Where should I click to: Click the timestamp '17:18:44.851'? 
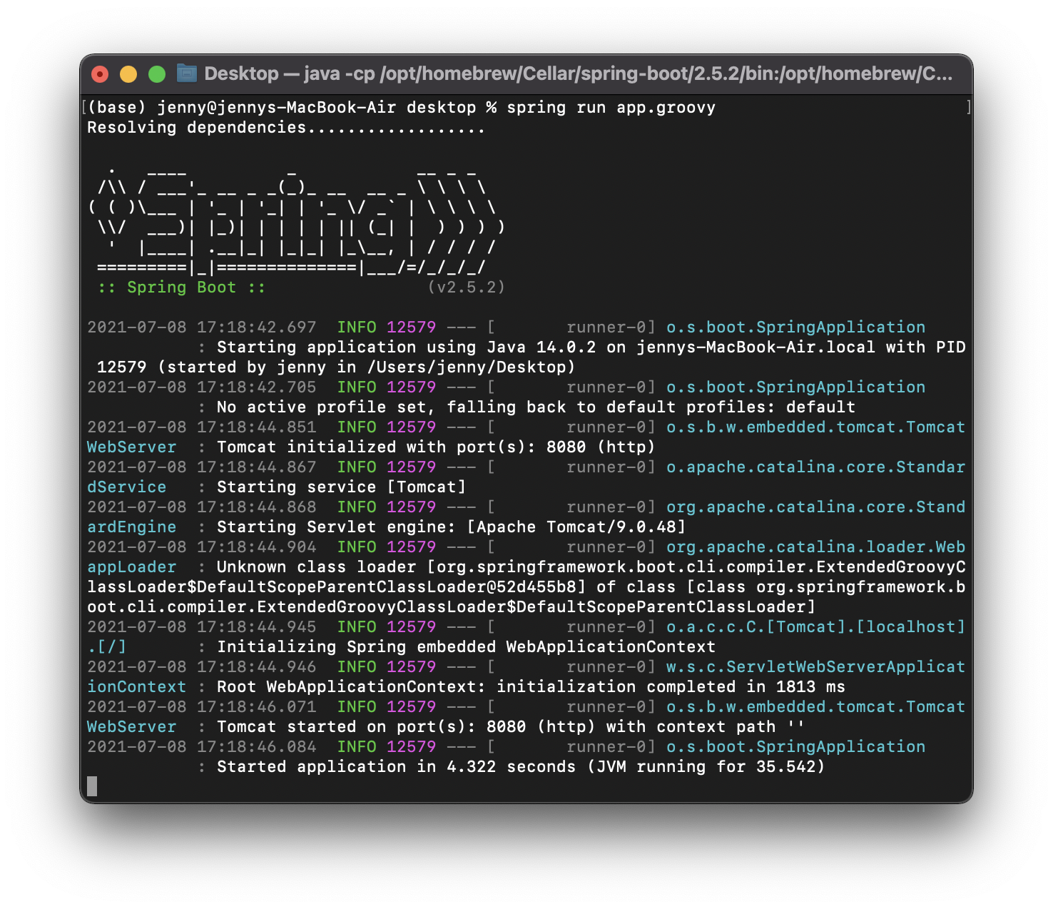(257, 427)
